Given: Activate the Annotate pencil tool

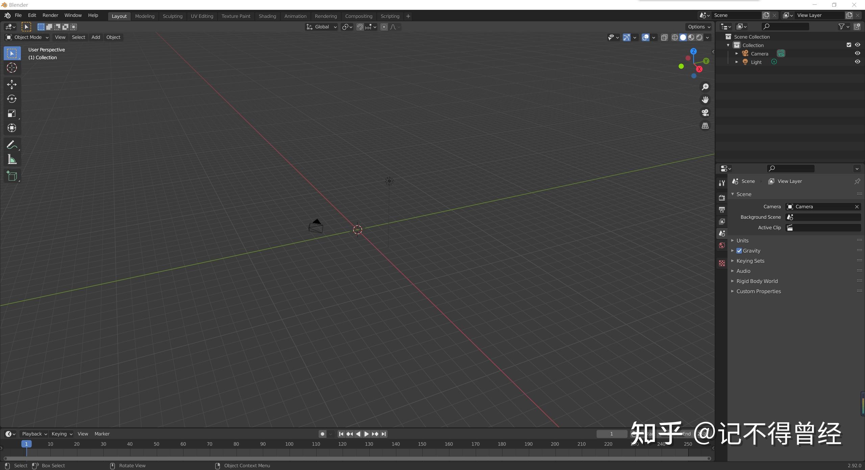Looking at the screenshot, I should click(x=12, y=145).
